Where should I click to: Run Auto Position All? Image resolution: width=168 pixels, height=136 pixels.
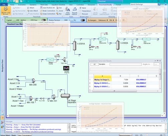47,8
